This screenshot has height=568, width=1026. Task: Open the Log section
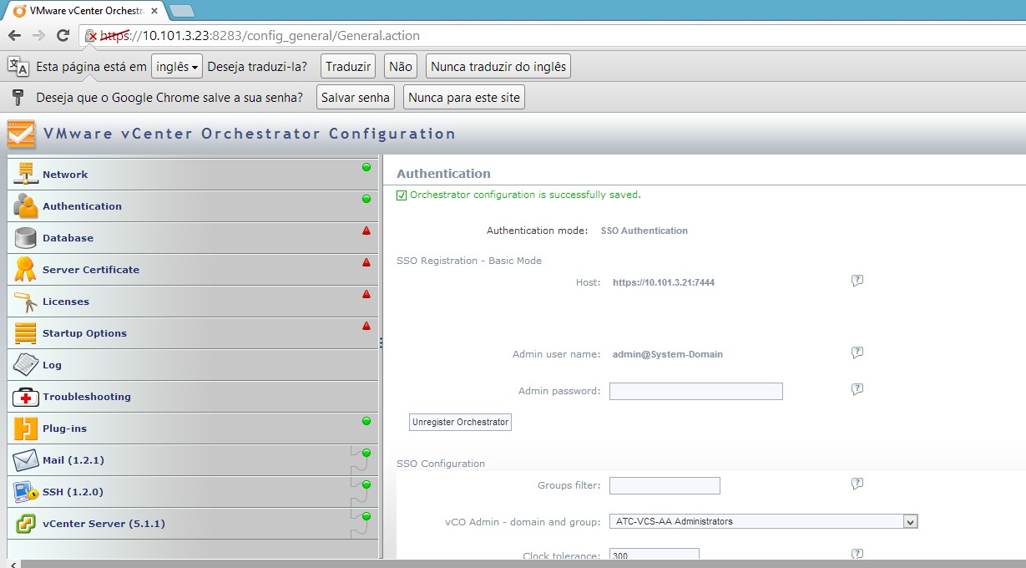pyautogui.click(x=52, y=365)
